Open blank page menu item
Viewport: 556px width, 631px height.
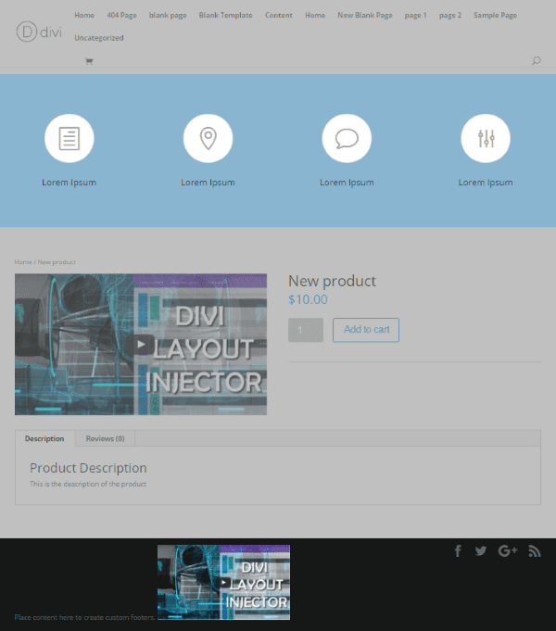(168, 16)
